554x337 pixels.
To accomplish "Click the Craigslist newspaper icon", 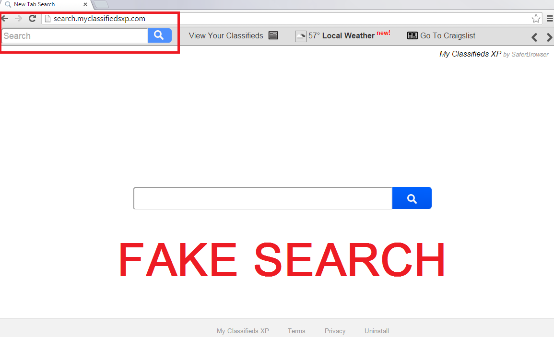I will pos(413,35).
